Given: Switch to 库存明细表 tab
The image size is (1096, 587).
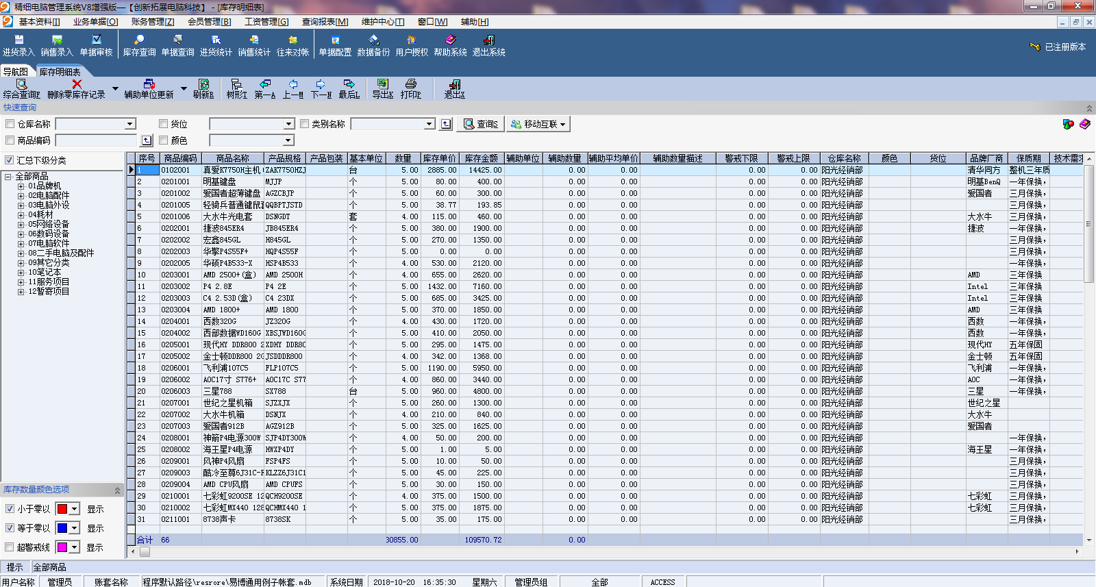Looking at the screenshot, I should click(60, 72).
